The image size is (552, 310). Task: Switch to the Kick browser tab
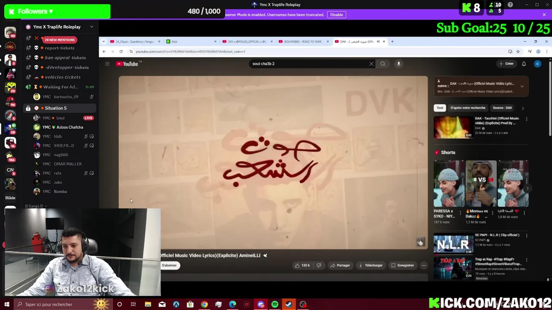[x=192, y=41]
